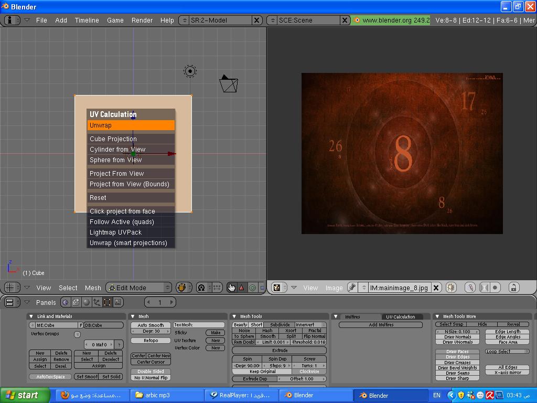Open the Edit Mode dropdown
The height and width of the screenshot is (403, 537).
[139, 288]
